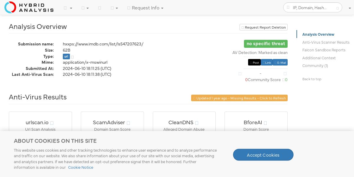
Task: Go to Anti-Virus Scanner Results in sidebar
Action: [x=326, y=42]
